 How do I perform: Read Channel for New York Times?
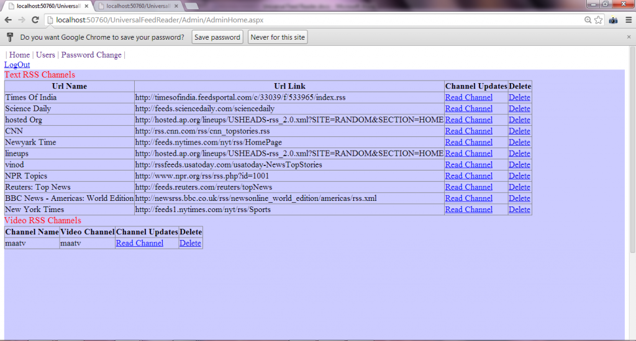469,210
